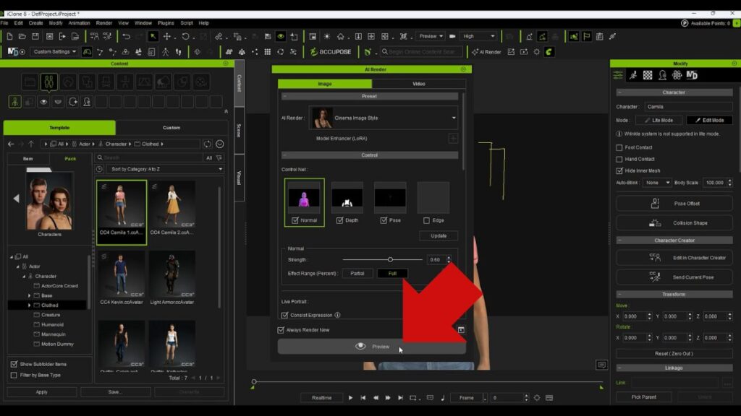Open the AccuPose tool
This screenshot has width=741, height=416.
pyautogui.click(x=331, y=52)
